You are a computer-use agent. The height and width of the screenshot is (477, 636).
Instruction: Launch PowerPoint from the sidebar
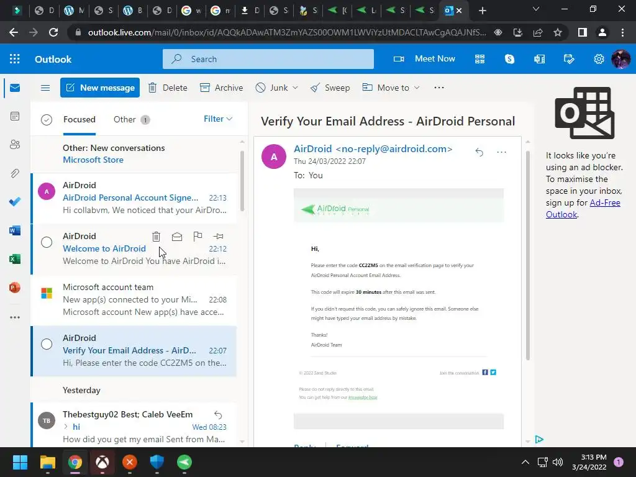point(15,288)
